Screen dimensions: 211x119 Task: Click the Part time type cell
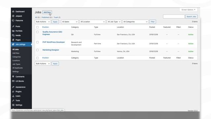tap(98, 44)
